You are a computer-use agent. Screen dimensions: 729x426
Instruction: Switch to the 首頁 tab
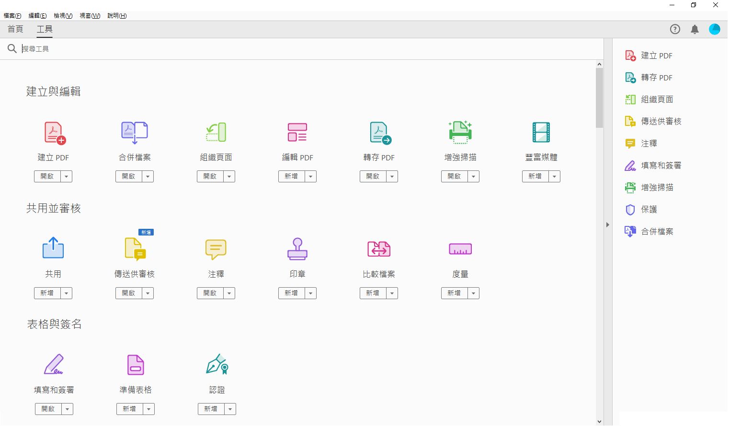coord(15,29)
